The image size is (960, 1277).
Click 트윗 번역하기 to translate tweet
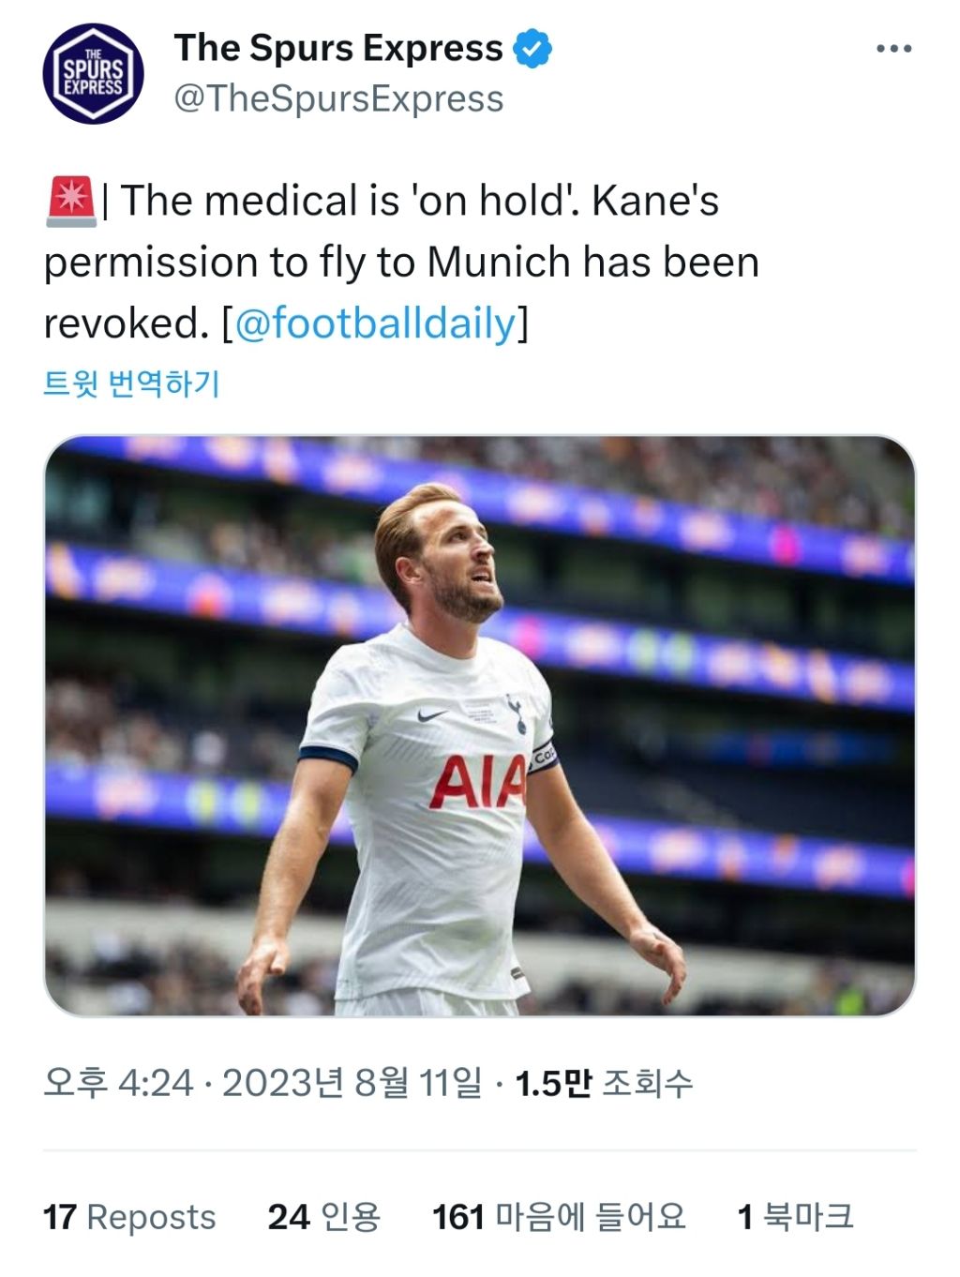[x=131, y=383]
